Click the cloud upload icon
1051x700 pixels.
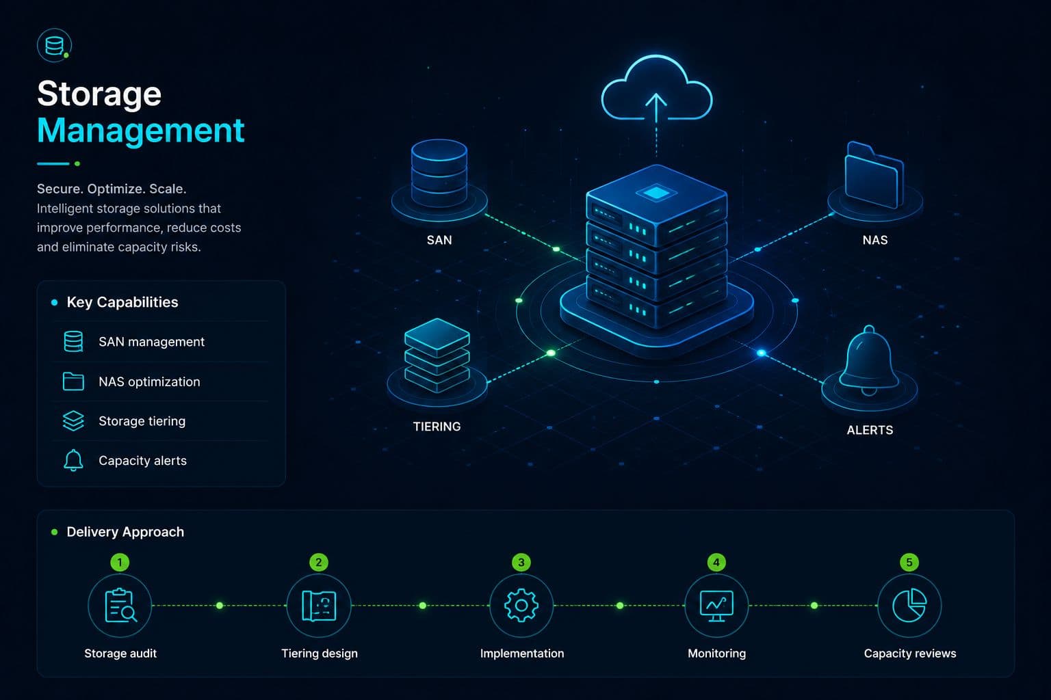click(x=656, y=89)
